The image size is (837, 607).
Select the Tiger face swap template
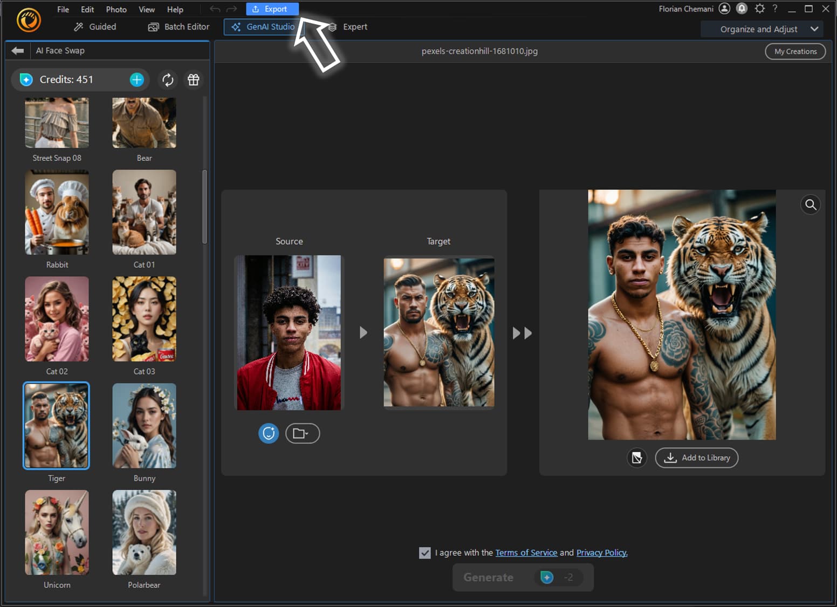coord(56,426)
